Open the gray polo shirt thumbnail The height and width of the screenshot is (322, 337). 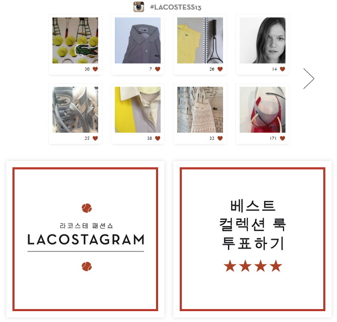point(138,40)
